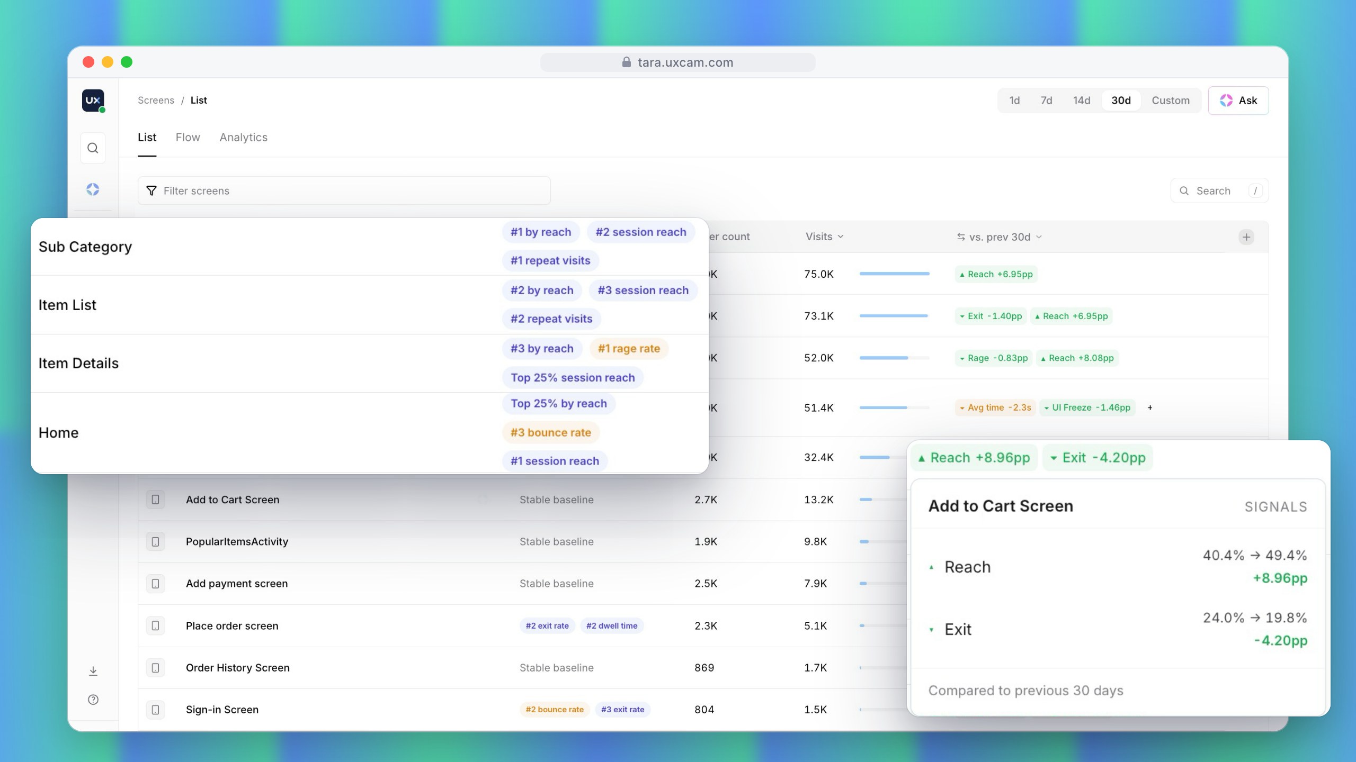Viewport: 1356px width, 762px height.
Task: Click the small plus after UI Freeze badge
Action: click(x=1150, y=407)
